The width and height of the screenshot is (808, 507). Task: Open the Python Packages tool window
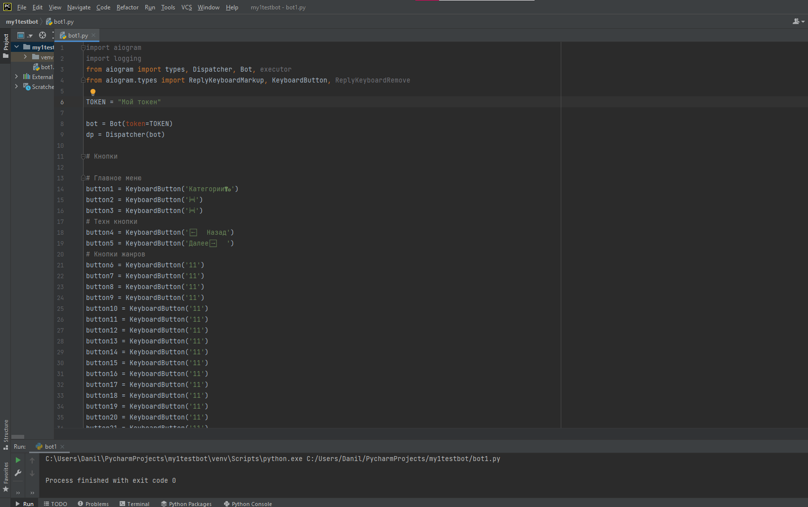point(186,504)
